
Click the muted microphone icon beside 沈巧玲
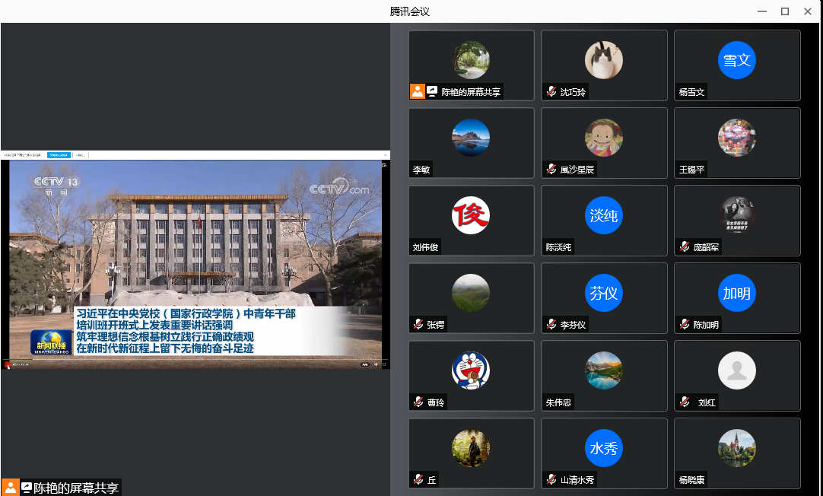click(x=551, y=91)
